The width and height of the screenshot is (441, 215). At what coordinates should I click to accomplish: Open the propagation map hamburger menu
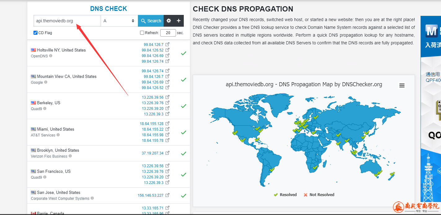[x=402, y=86]
